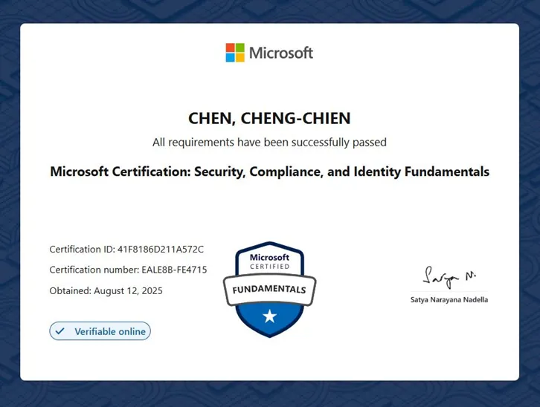Click the Microsoft Certified Fundamentals shield badge
This screenshot has width=540, height=407.
click(270, 290)
